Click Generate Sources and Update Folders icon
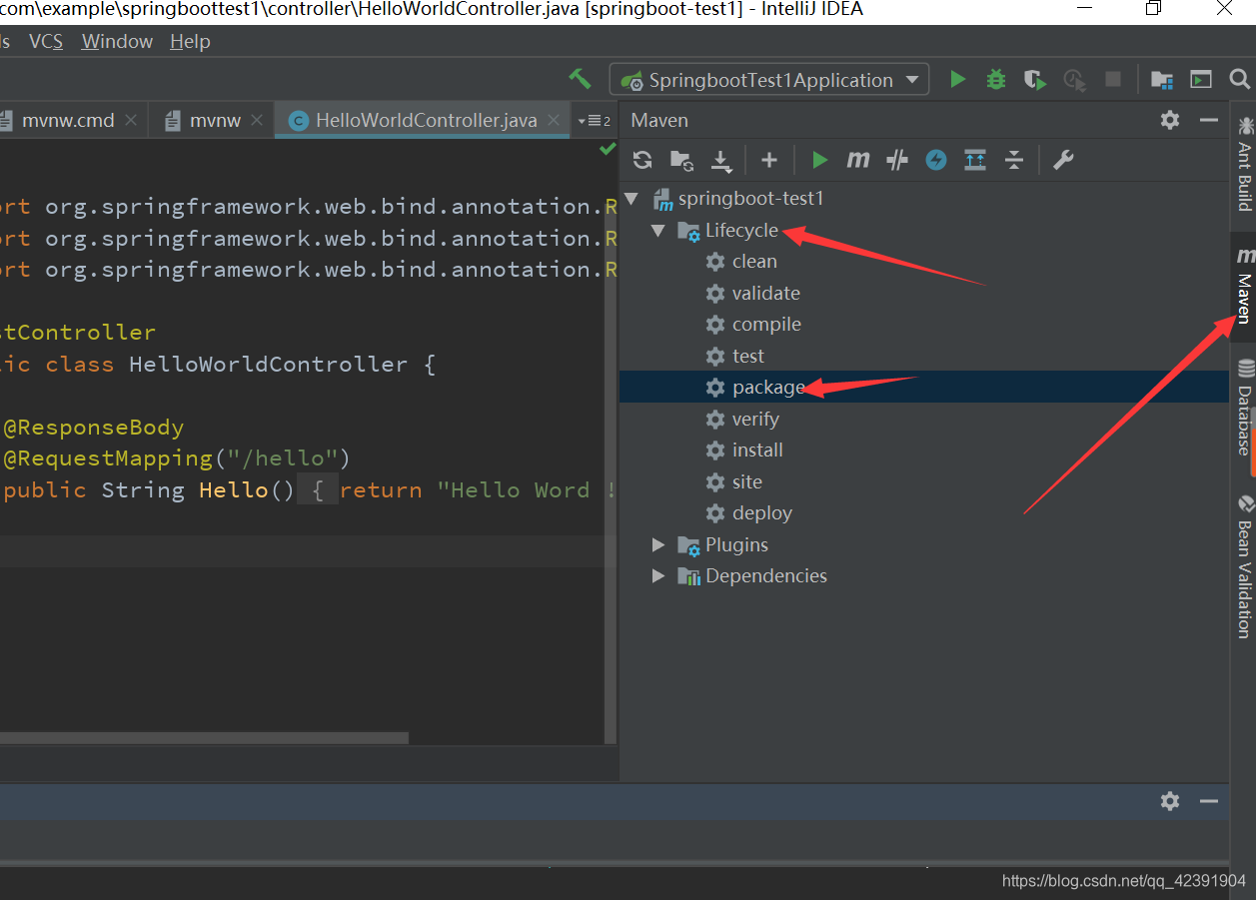The image size is (1256, 900). coord(681,160)
